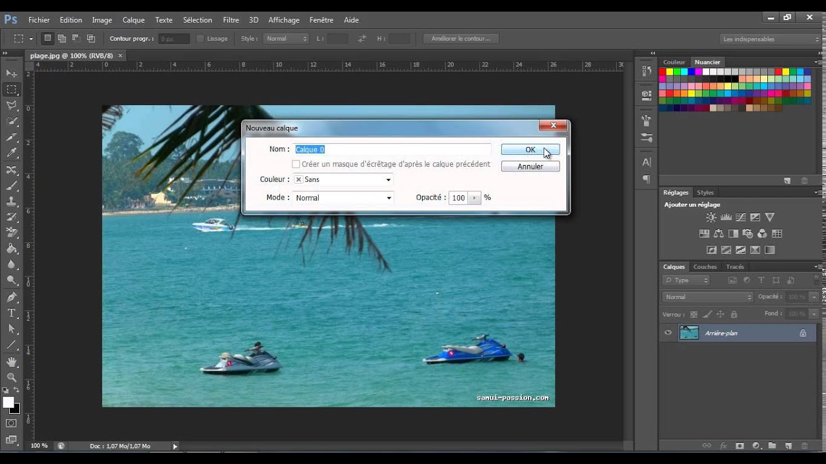The height and width of the screenshot is (464, 826).
Task: Open the Fichier menu
Action: pyautogui.click(x=39, y=20)
